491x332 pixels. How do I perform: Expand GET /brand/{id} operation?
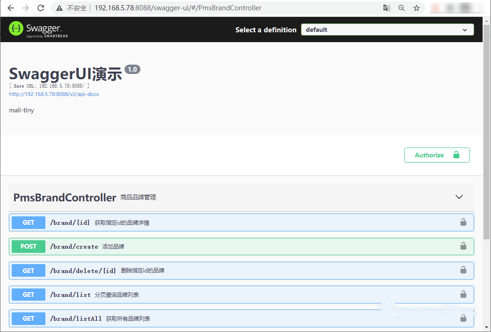[241, 222]
